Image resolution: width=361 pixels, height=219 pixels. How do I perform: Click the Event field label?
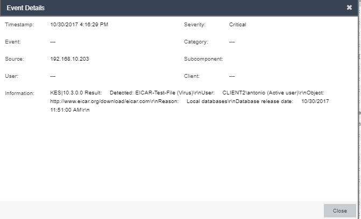click(13, 41)
